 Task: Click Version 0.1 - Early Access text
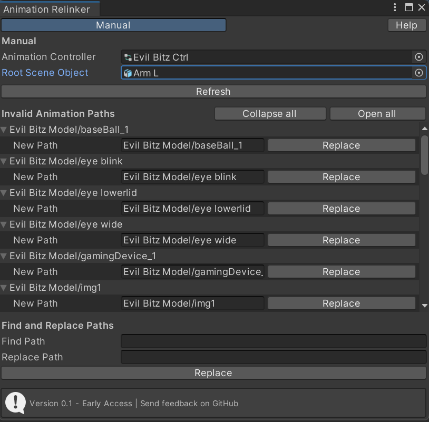pos(81,404)
